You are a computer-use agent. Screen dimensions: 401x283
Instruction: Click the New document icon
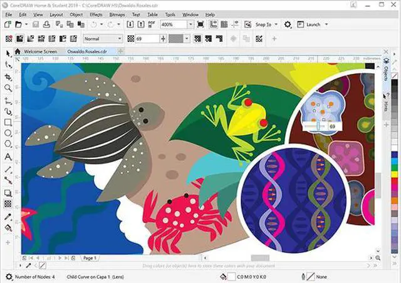8,24
